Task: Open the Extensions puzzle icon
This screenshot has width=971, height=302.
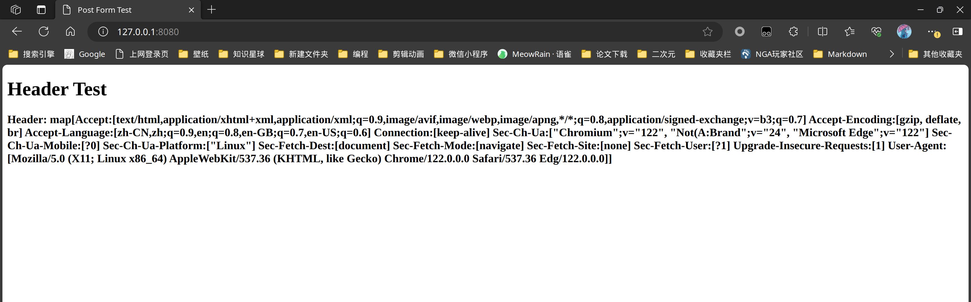Action: point(793,31)
